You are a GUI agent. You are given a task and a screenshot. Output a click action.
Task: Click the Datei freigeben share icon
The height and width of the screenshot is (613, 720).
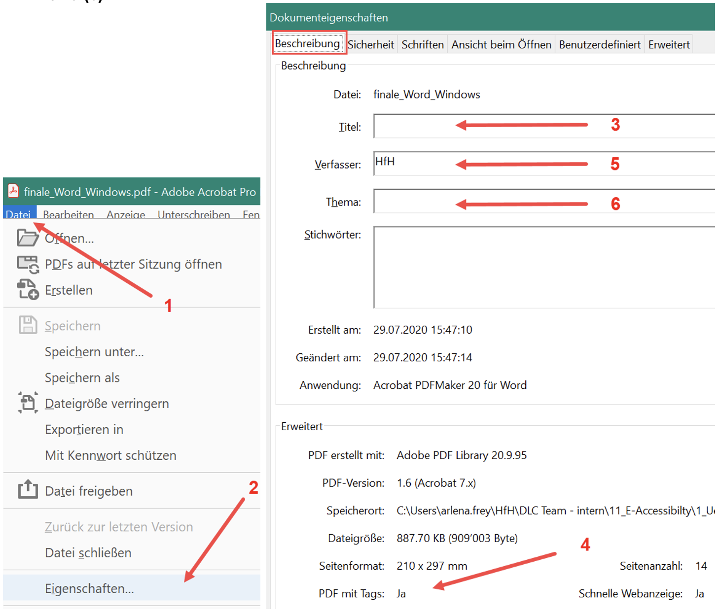[x=28, y=490]
